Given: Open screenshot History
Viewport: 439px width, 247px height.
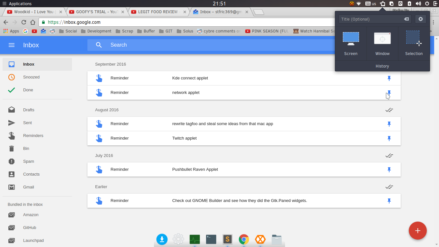Looking at the screenshot, I should [x=382, y=66].
